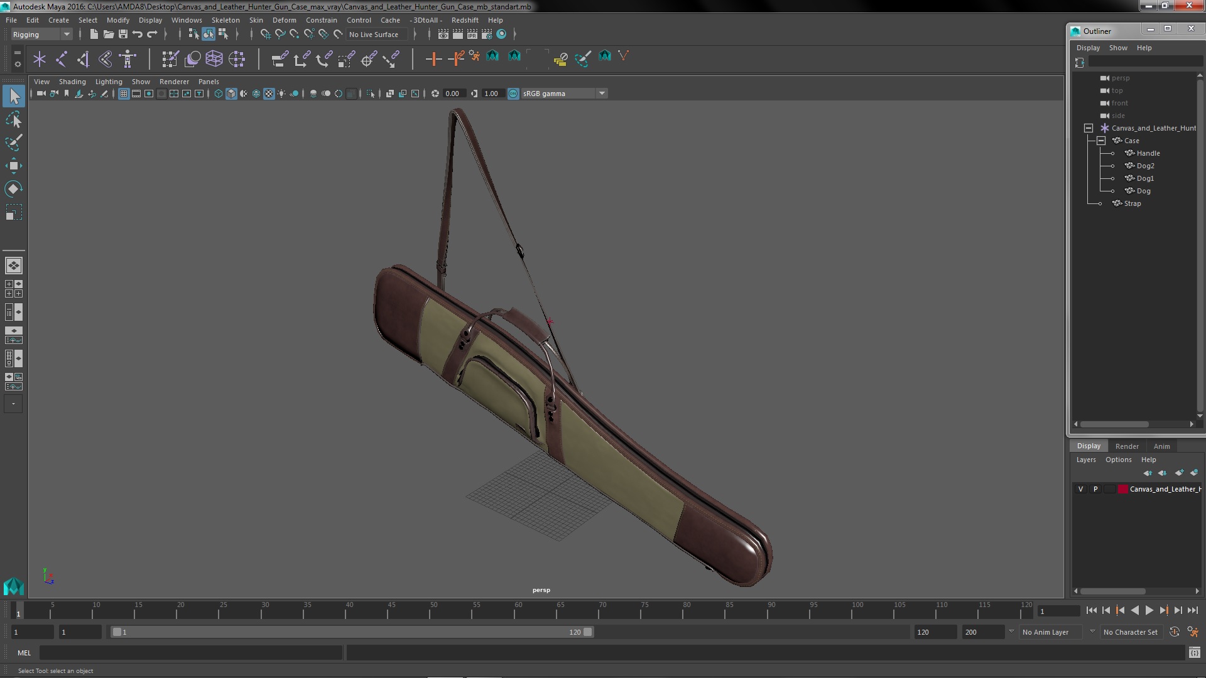1206x678 pixels.
Task: Click the Open Scene folder icon
Action: (108, 35)
